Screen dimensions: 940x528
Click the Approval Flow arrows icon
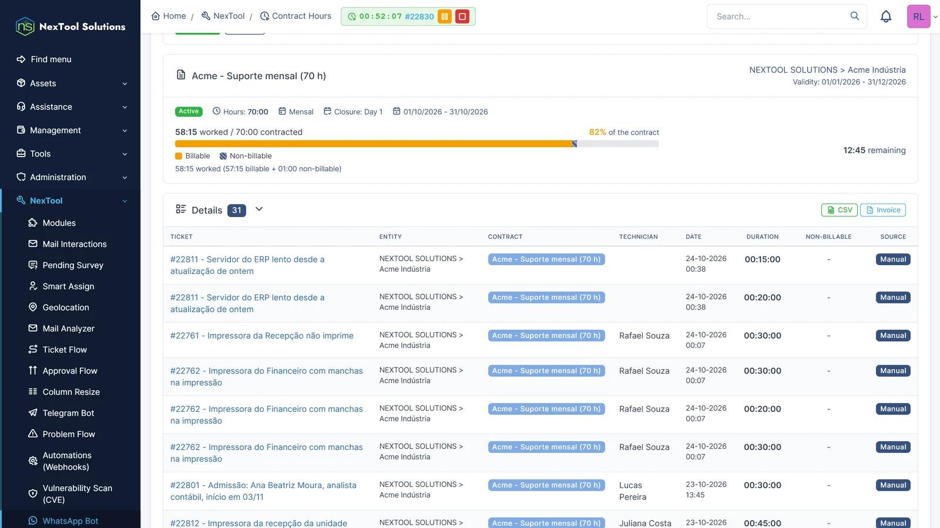[x=33, y=370]
